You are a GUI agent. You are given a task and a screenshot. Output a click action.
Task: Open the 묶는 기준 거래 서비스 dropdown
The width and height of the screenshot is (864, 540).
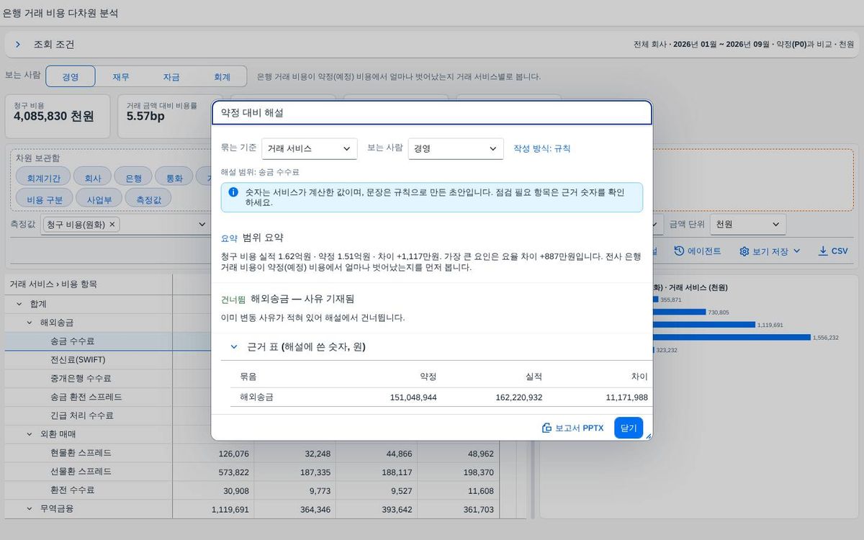pyautogui.click(x=310, y=148)
